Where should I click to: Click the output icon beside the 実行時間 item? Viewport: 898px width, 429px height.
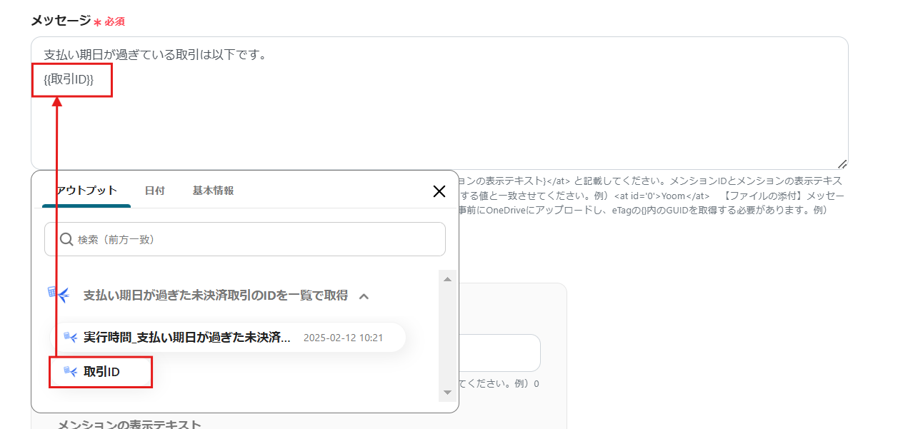click(x=71, y=338)
